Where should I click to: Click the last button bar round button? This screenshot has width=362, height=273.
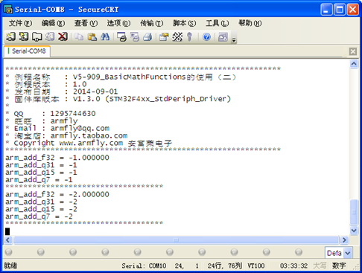tap(299, 252)
